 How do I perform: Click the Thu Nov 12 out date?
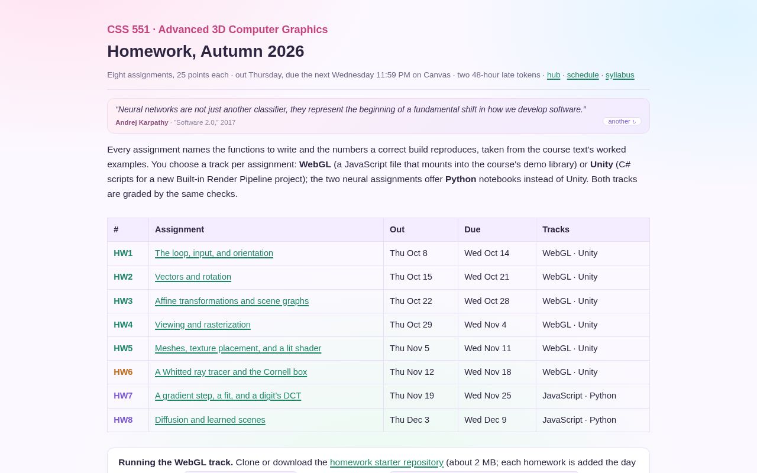pos(412,372)
